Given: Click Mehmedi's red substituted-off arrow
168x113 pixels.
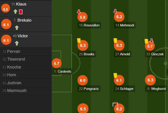Looking at the screenshot, I should (115, 11).
